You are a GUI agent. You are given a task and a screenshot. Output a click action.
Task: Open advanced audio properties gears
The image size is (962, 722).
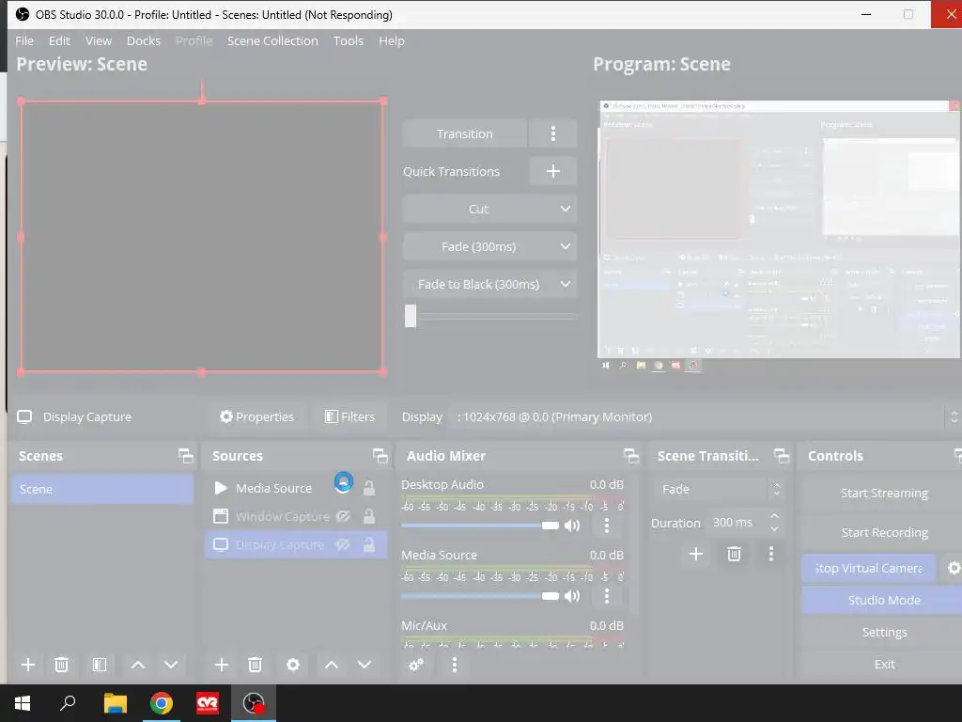(x=416, y=665)
